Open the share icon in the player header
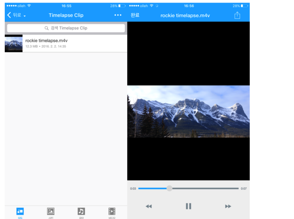The image size is (294, 219). 237,15
